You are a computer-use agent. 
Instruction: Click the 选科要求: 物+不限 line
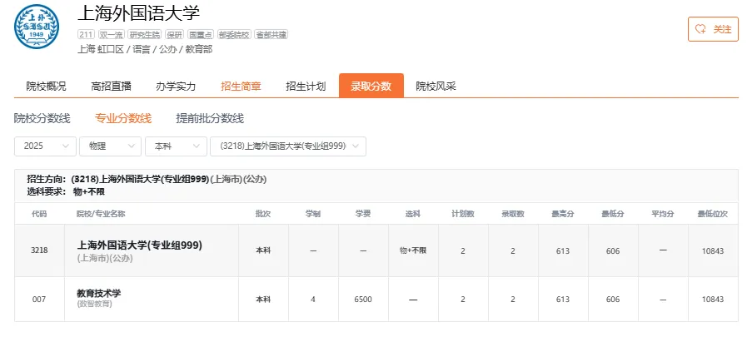coord(66,191)
